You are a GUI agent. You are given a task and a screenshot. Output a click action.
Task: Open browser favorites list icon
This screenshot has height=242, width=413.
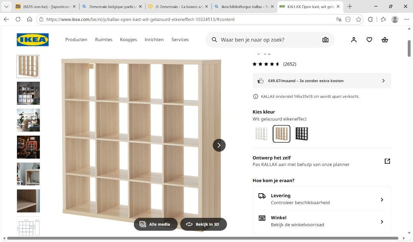click(383, 19)
